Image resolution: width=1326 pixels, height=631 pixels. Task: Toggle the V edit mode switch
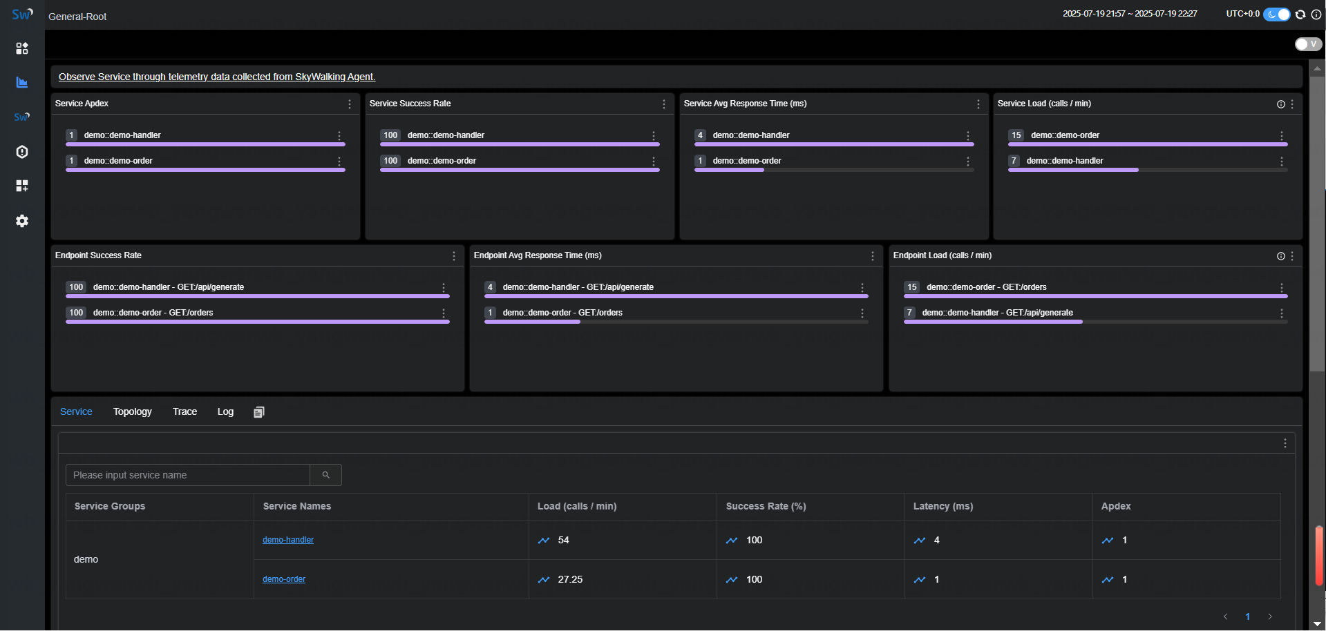coord(1307,44)
